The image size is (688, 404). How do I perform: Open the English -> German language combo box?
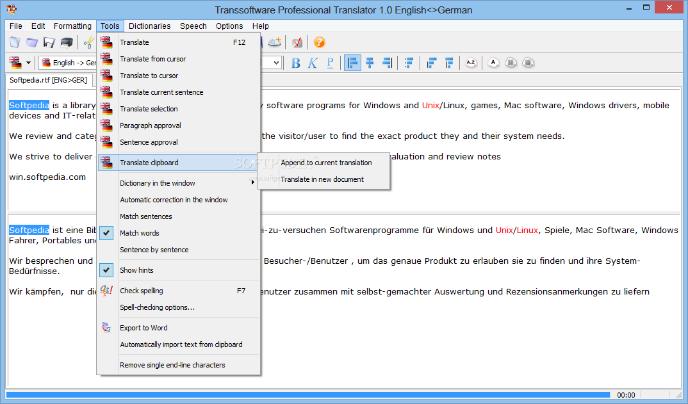(67, 63)
